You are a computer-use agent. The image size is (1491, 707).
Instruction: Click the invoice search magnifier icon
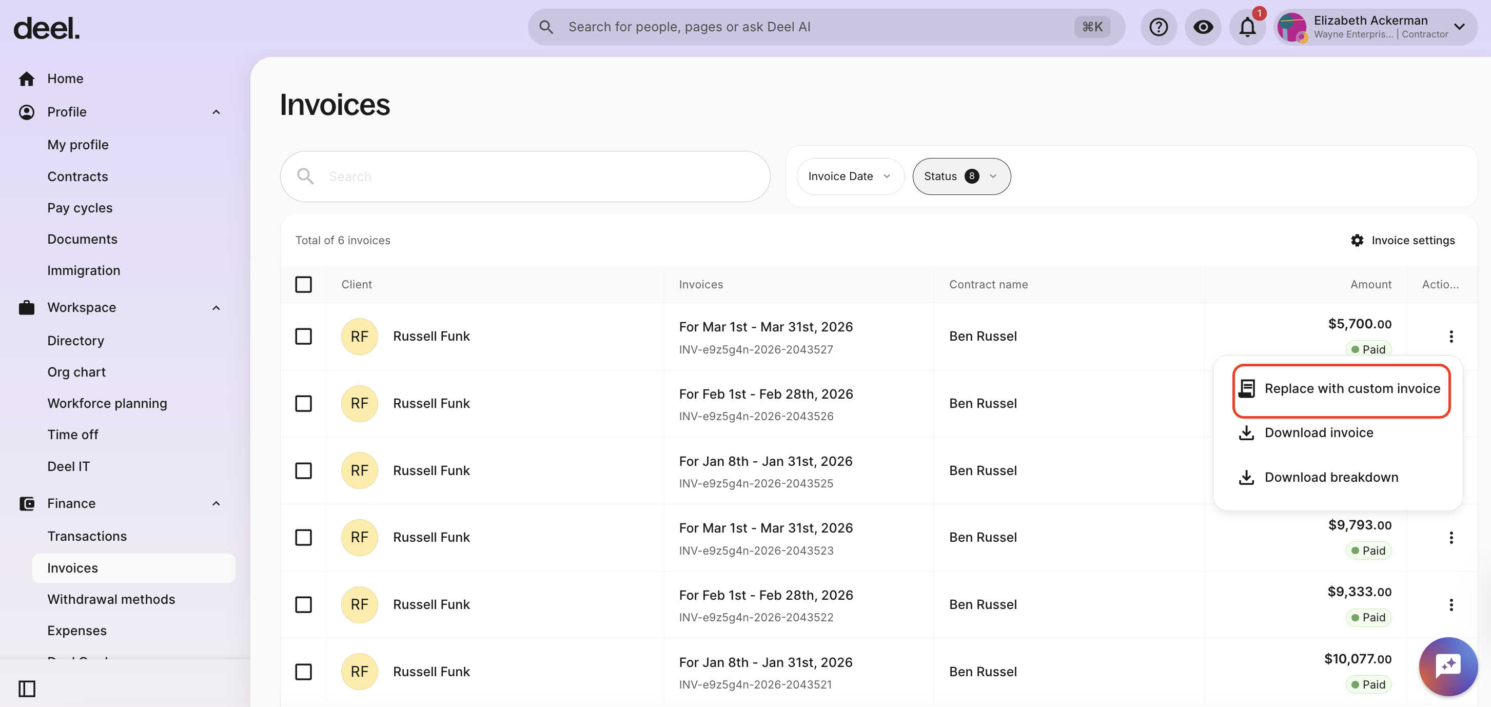305,176
